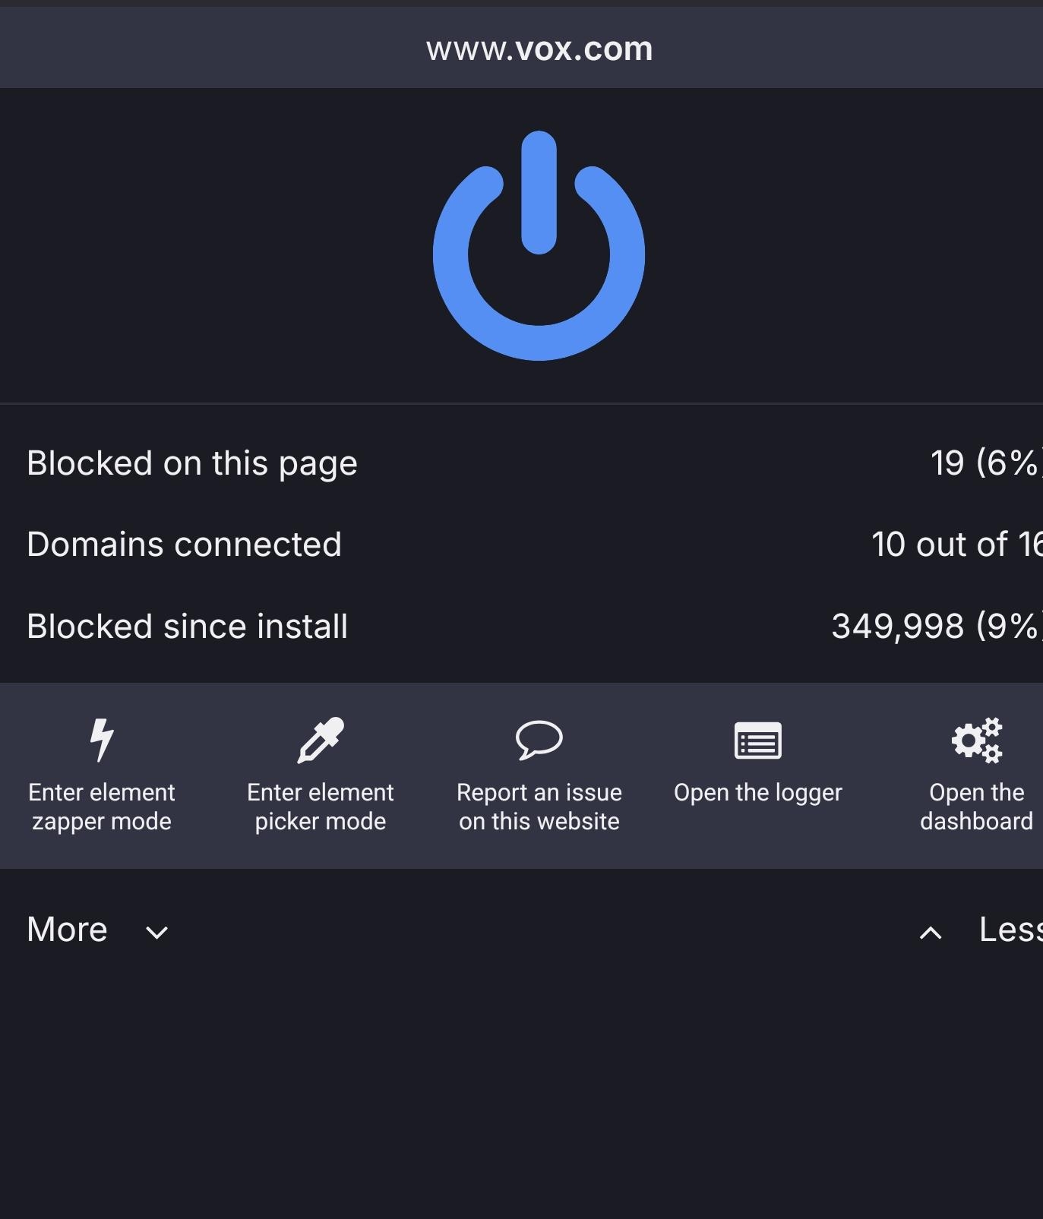Select the "Enter element picker mode" label
Screen dimensions: 1043x1219
point(321,807)
